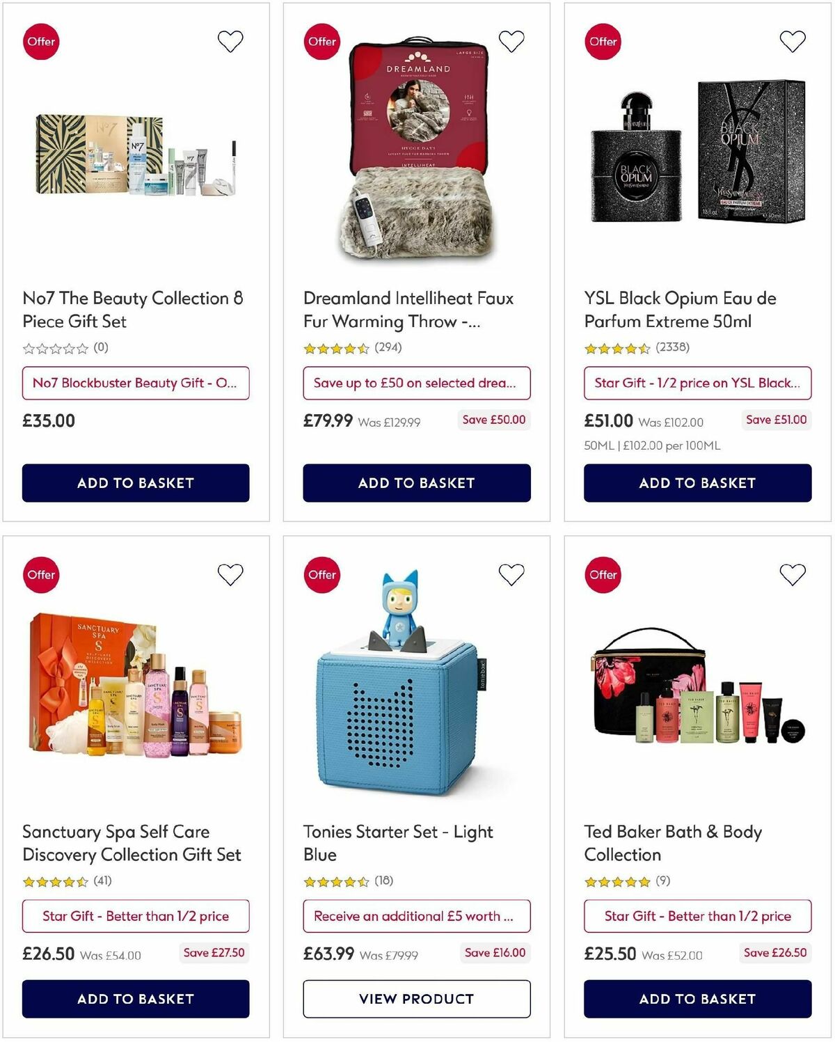This screenshot has height=1042, width=835.
Task: Click the Offer badge on YSL Black Opium
Action: pyautogui.click(x=603, y=42)
